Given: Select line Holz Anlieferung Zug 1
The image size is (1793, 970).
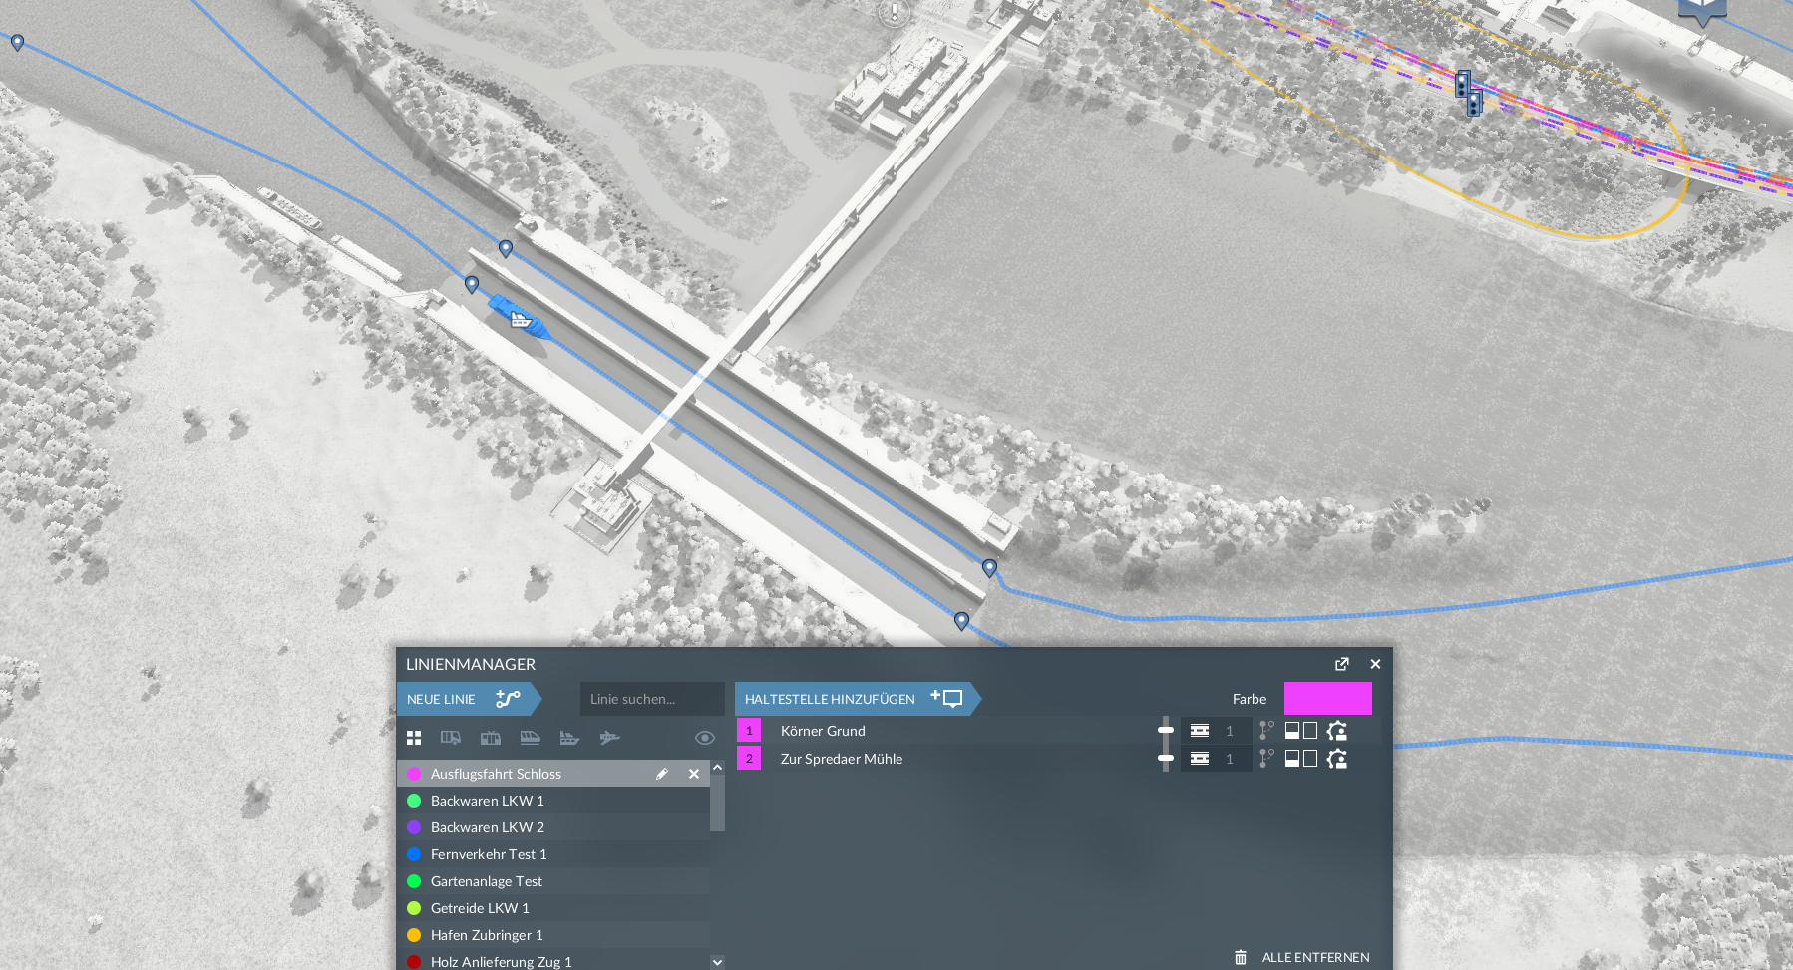Looking at the screenshot, I should 553,961.
